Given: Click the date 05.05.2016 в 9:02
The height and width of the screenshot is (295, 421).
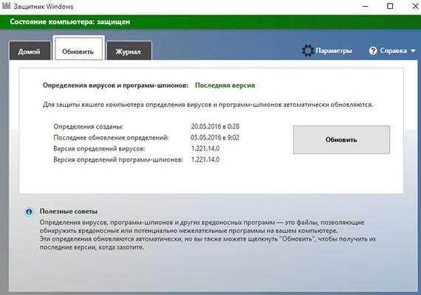Looking at the screenshot, I should point(215,137).
